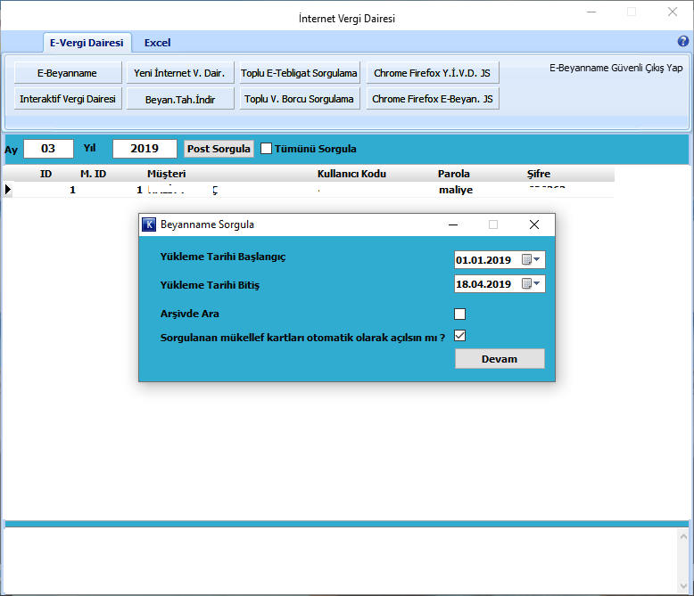Open calendar for Yükleme Tarihi Bitiş
This screenshot has height=596, width=694.
pyautogui.click(x=532, y=284)
